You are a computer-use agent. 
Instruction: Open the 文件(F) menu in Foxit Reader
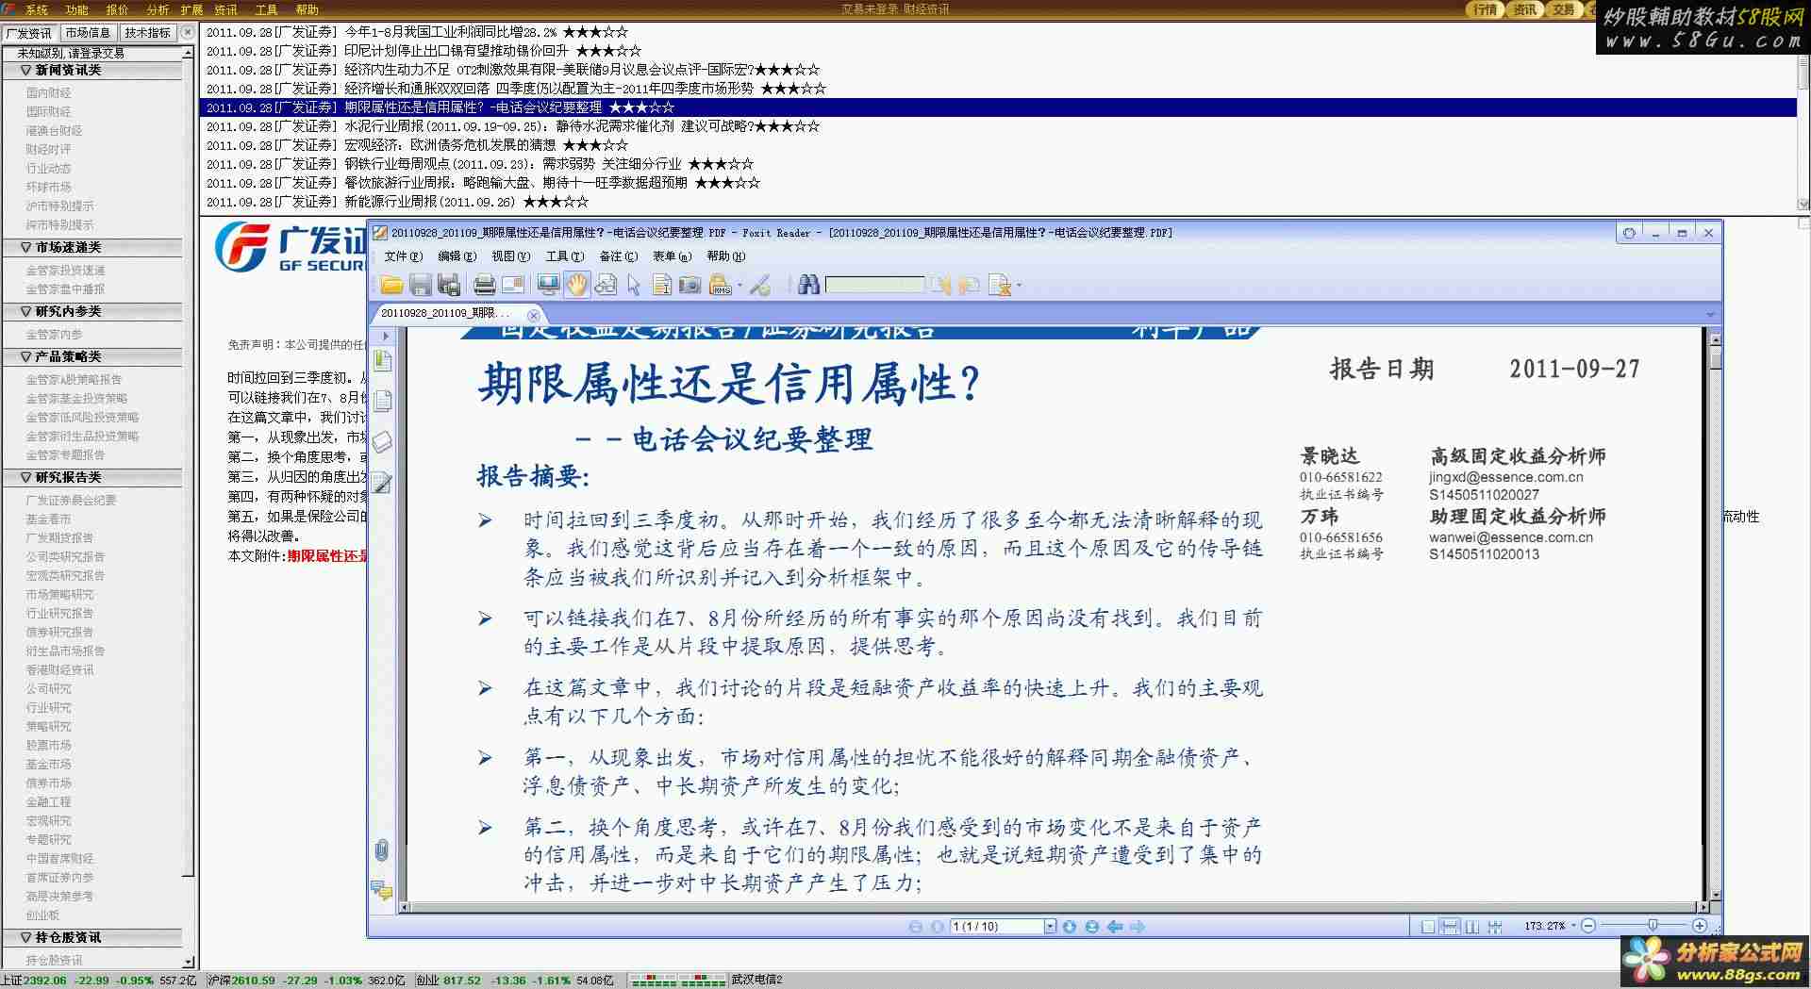[403, 256]
